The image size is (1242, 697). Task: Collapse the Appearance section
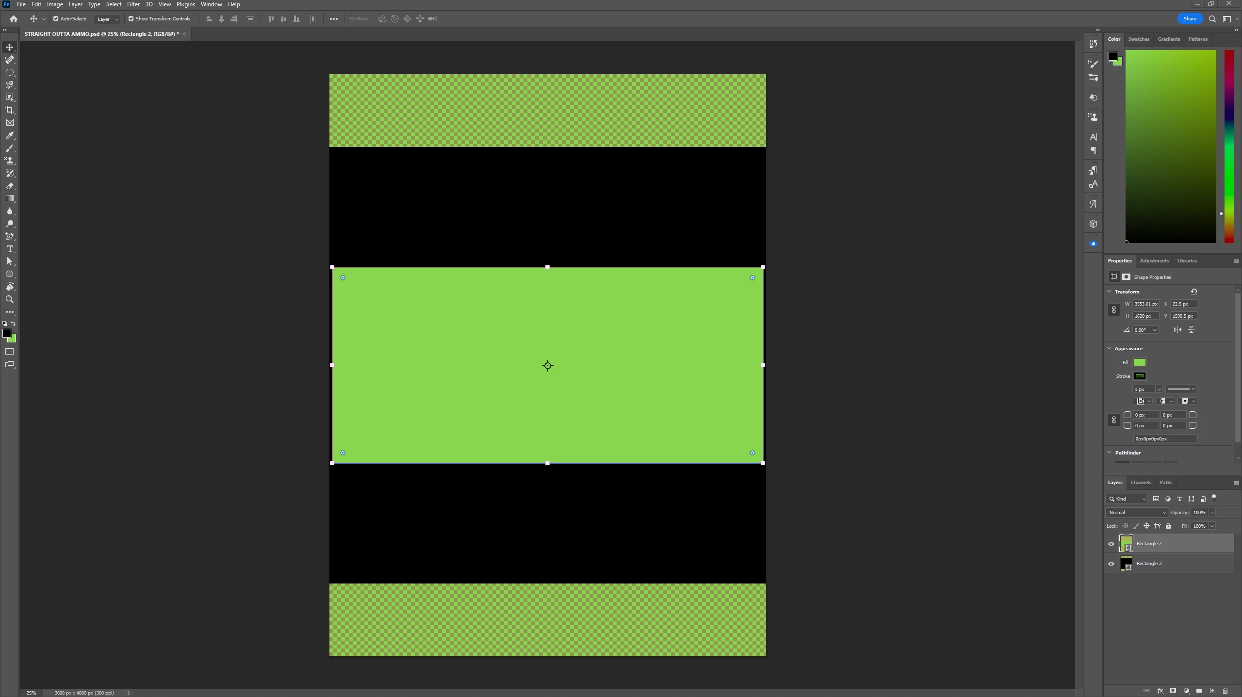(1109, 348)
